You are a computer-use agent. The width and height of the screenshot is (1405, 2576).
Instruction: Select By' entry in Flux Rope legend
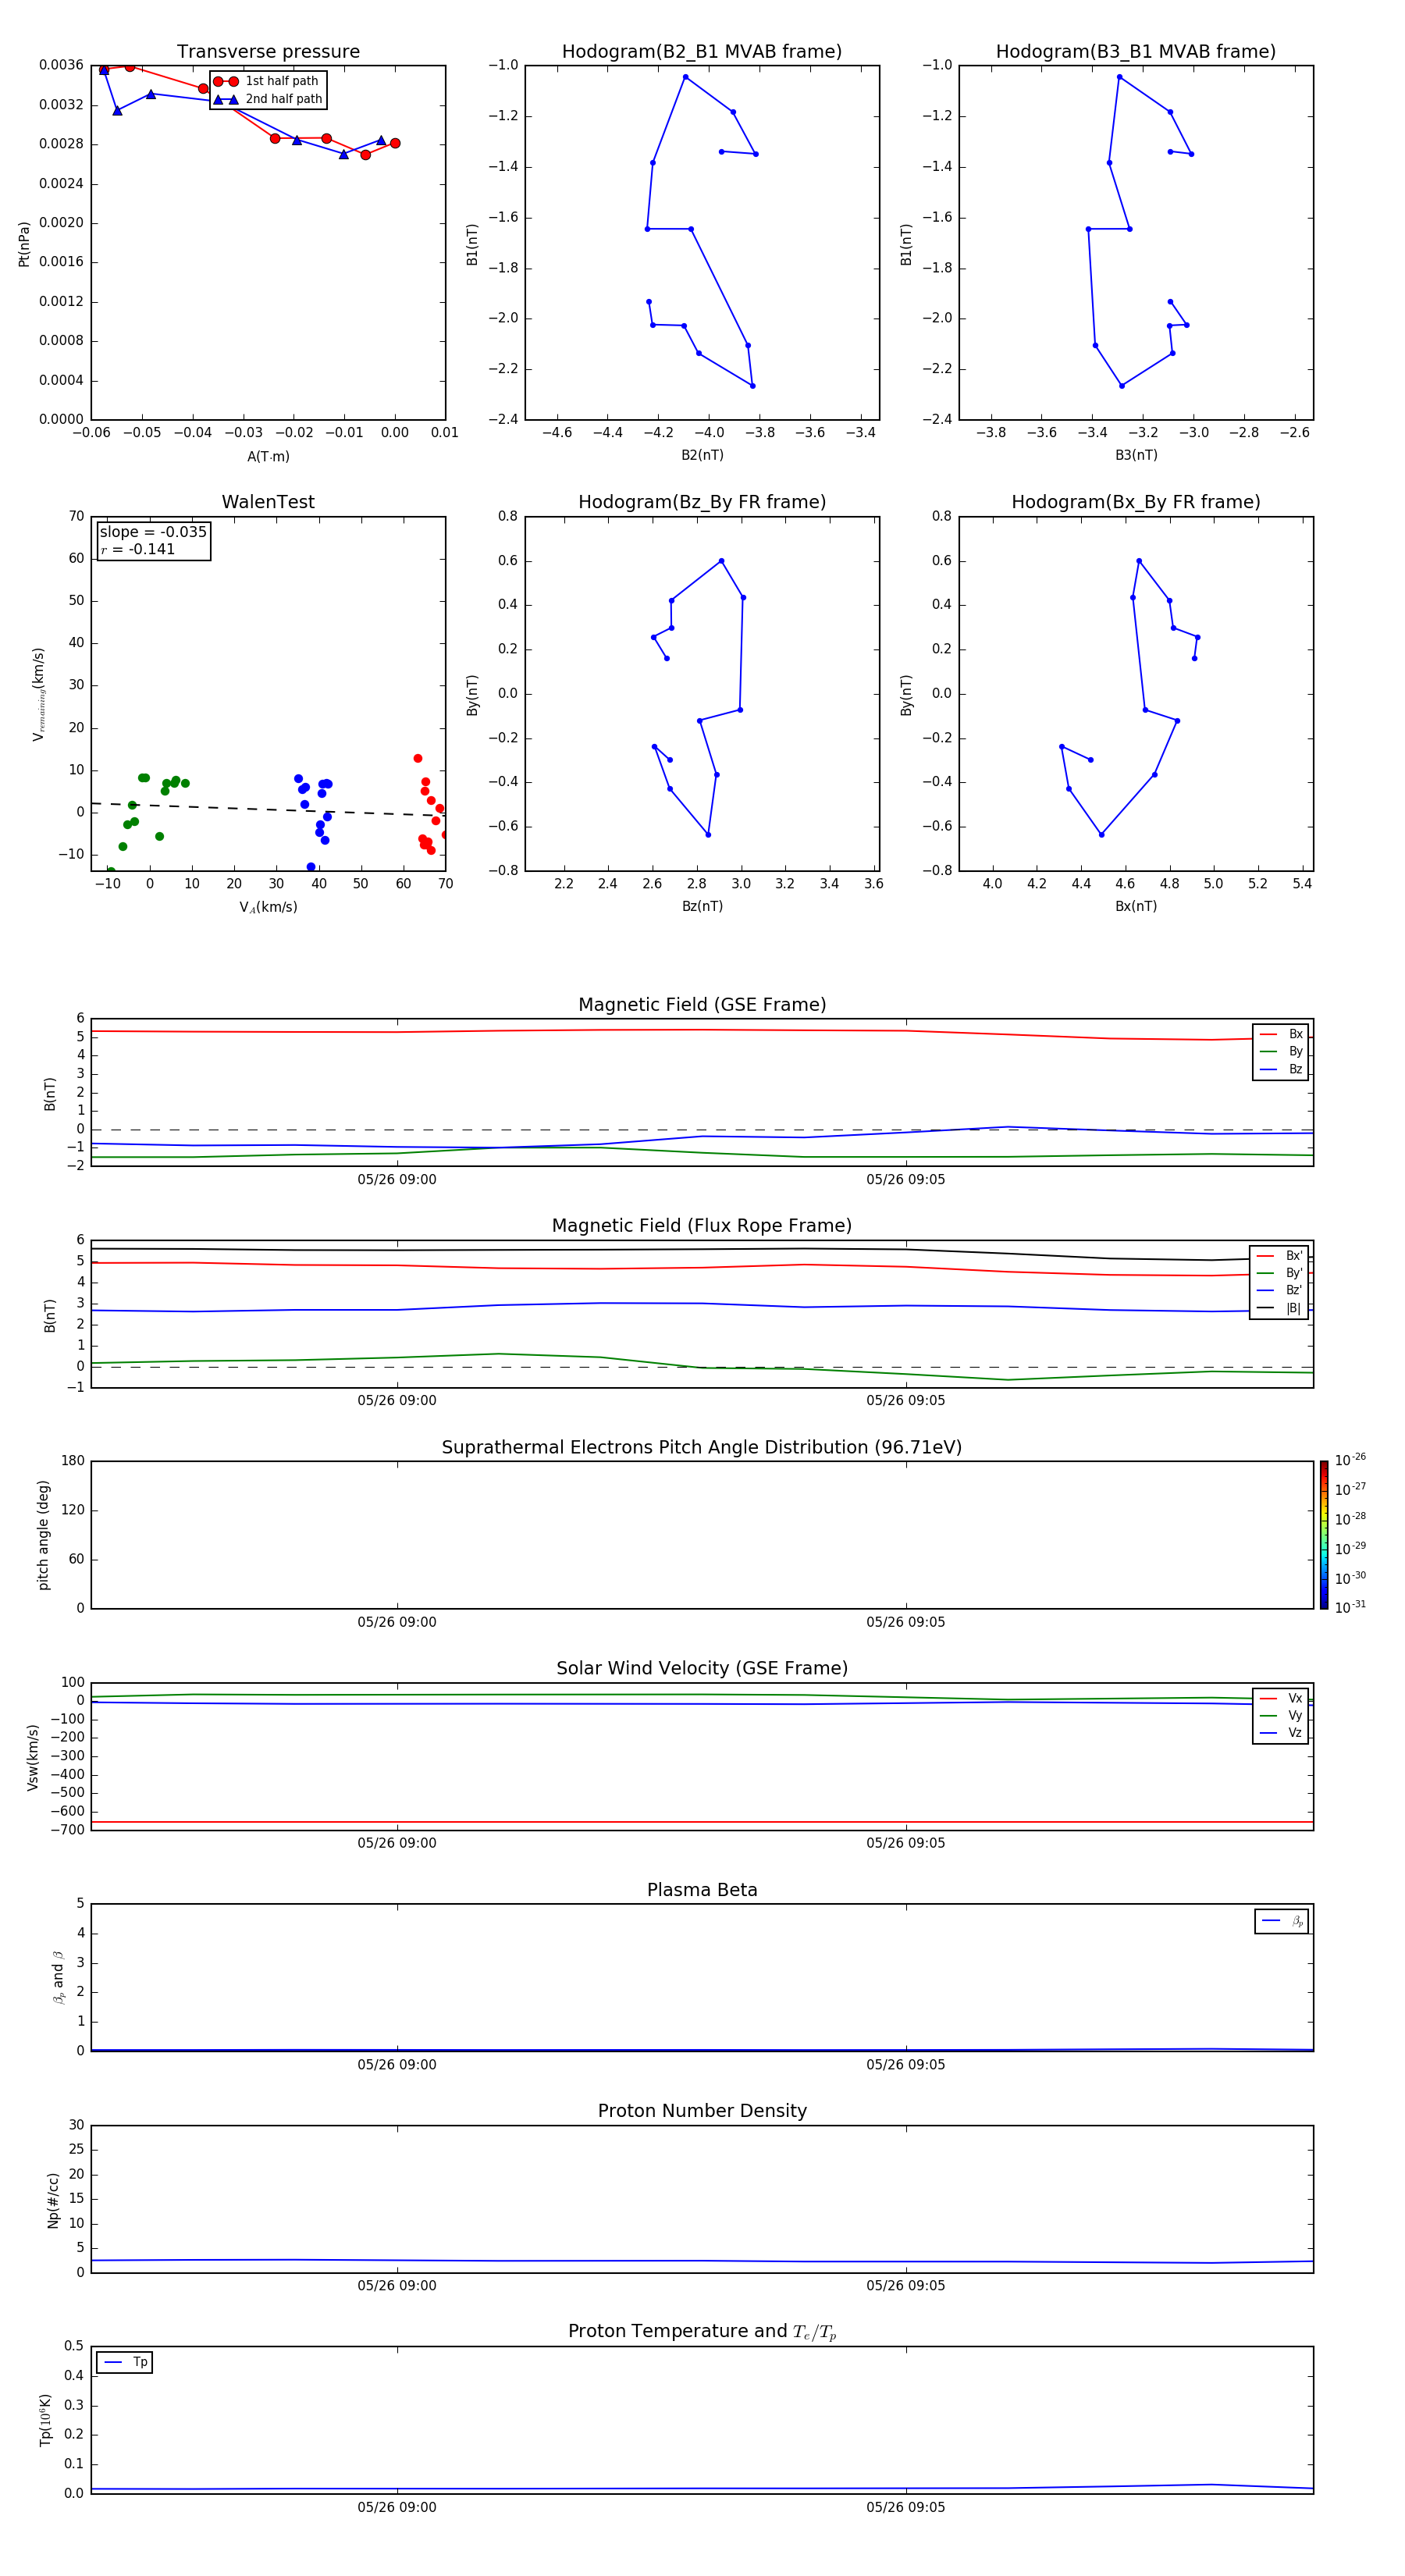click(1280, 1273)
